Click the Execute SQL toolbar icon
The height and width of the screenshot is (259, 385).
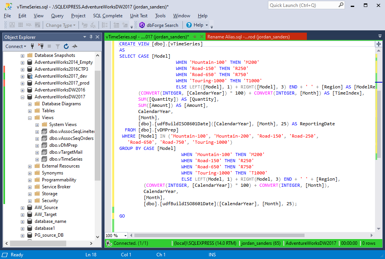pyautogui.click(x=84, y=25)
